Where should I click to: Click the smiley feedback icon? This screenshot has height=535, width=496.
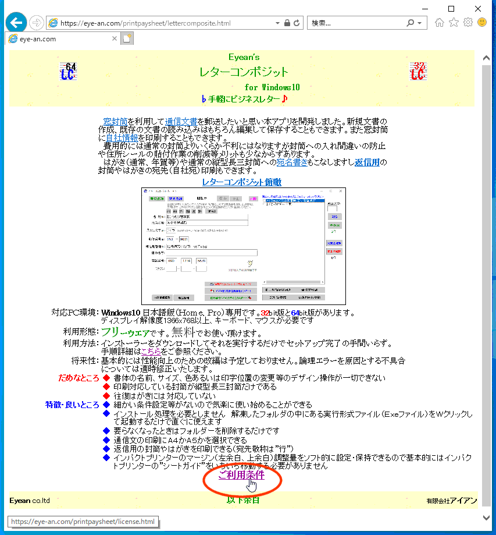click(x=482, y=23)
